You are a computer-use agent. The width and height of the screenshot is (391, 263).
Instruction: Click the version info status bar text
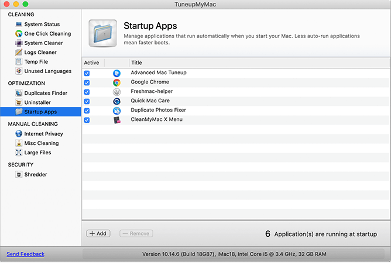[234, 254]
